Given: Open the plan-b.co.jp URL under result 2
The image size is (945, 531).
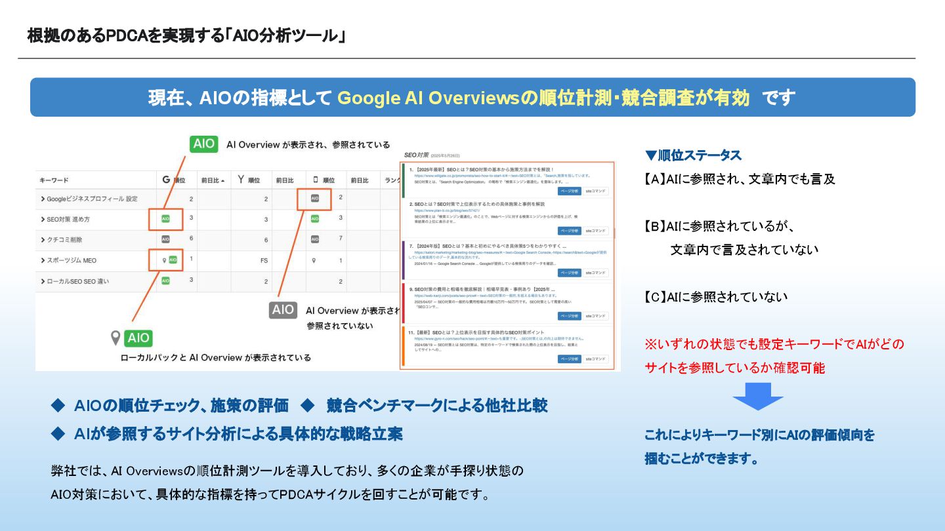Looking at the screenshot, I should click(x=447, y=210).
